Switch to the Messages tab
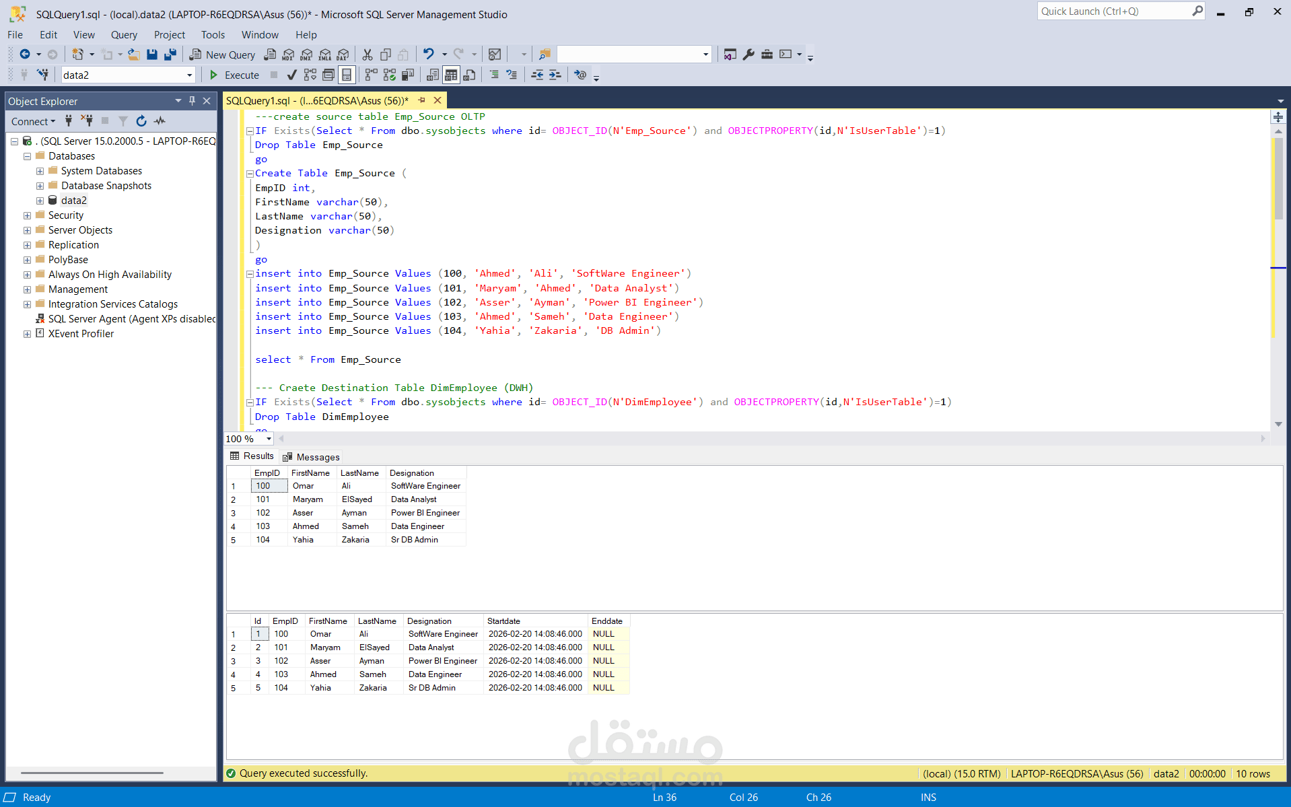The image size is (1291, 807). coord(312,457)
